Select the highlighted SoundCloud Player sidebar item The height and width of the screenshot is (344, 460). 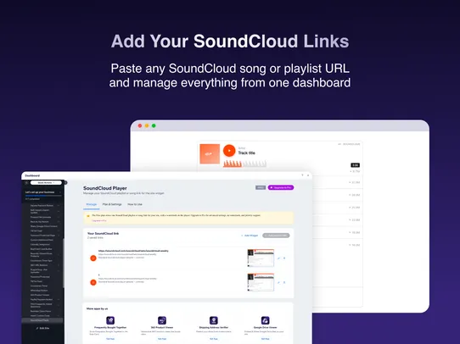click(42, 320)
